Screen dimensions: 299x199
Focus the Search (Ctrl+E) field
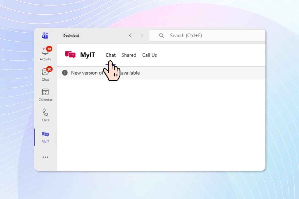tap(207, 35)
